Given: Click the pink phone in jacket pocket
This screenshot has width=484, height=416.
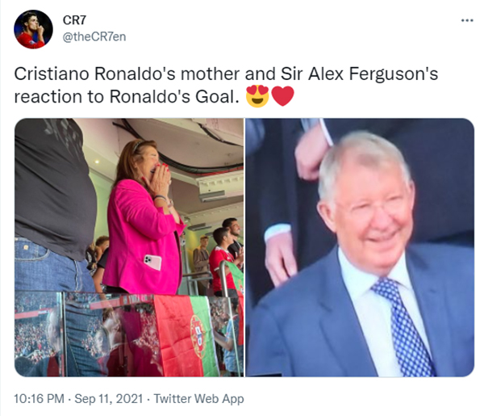Looking at the screenshot, I should point(152,263).
